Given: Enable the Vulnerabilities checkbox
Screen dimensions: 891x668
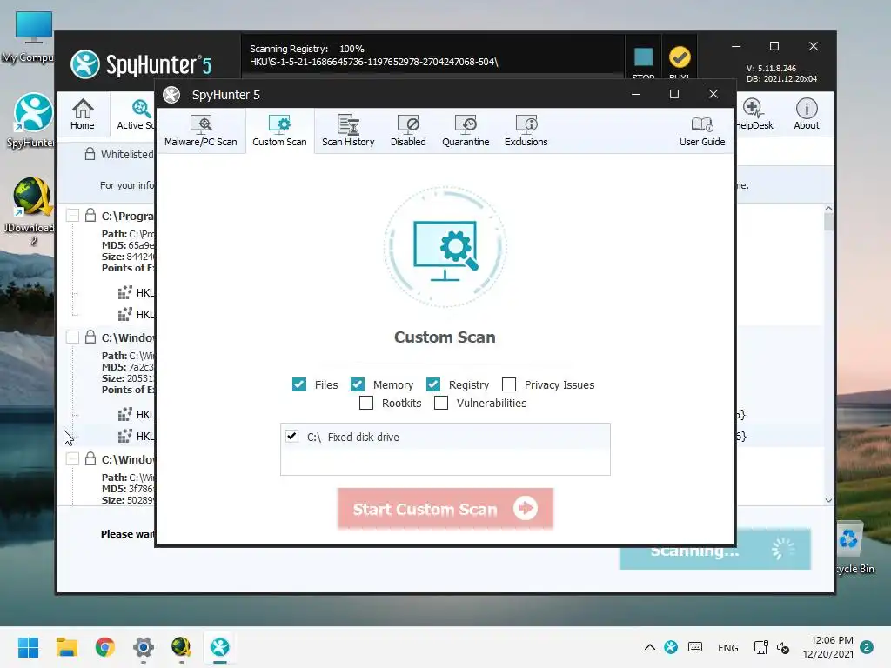Looking at the screenshot, I should click(441, 403).
